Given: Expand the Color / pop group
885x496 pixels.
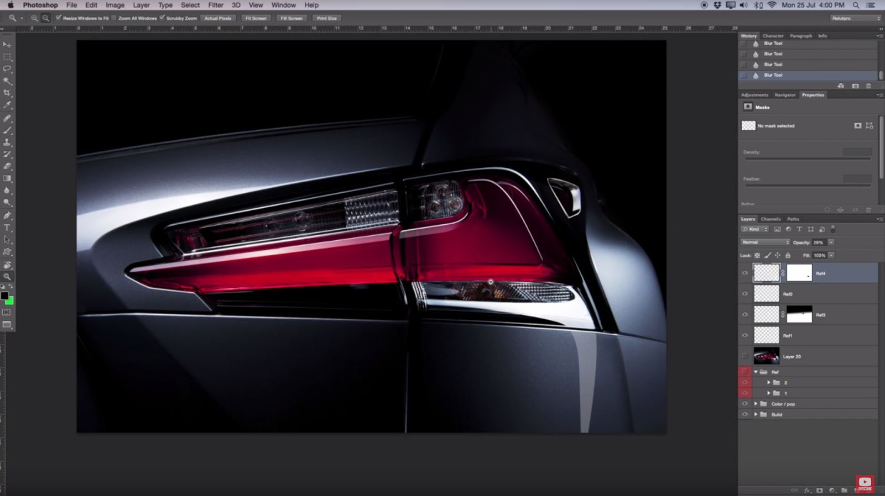Looking at the screenshot, I should [x=756, y=404].
